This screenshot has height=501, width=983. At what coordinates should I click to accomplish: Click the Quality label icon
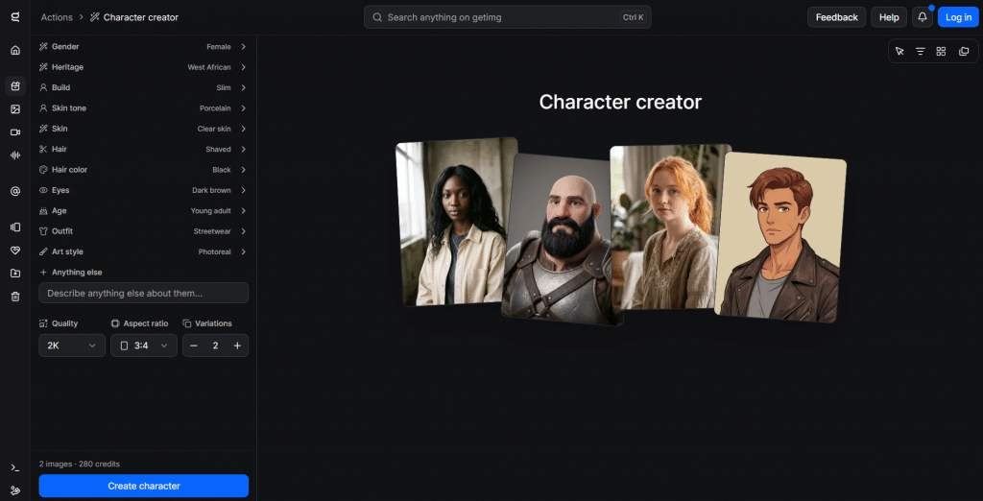coord(43,323)
